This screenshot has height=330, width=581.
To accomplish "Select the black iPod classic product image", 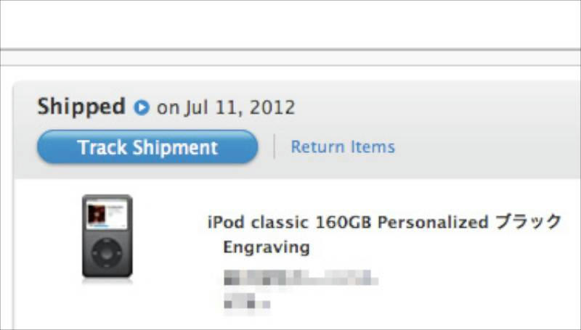I will pos(107,236).
